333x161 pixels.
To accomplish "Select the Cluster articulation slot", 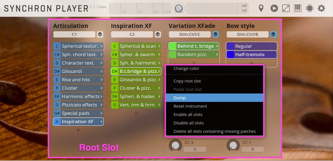I will coord(78,88).
